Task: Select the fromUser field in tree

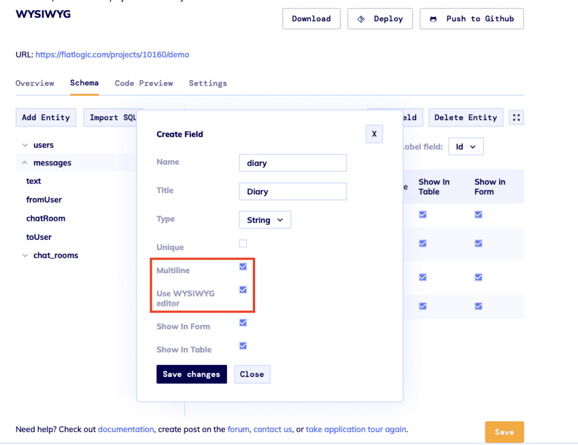Action: tap(44, 200)
